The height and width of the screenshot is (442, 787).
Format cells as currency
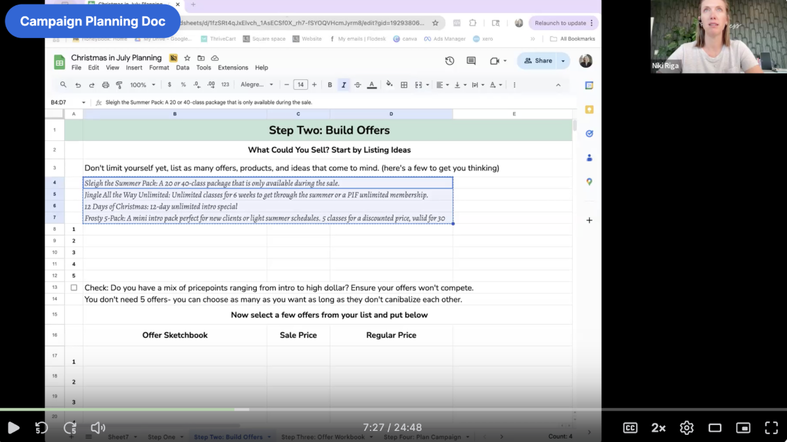click(169, 85)
